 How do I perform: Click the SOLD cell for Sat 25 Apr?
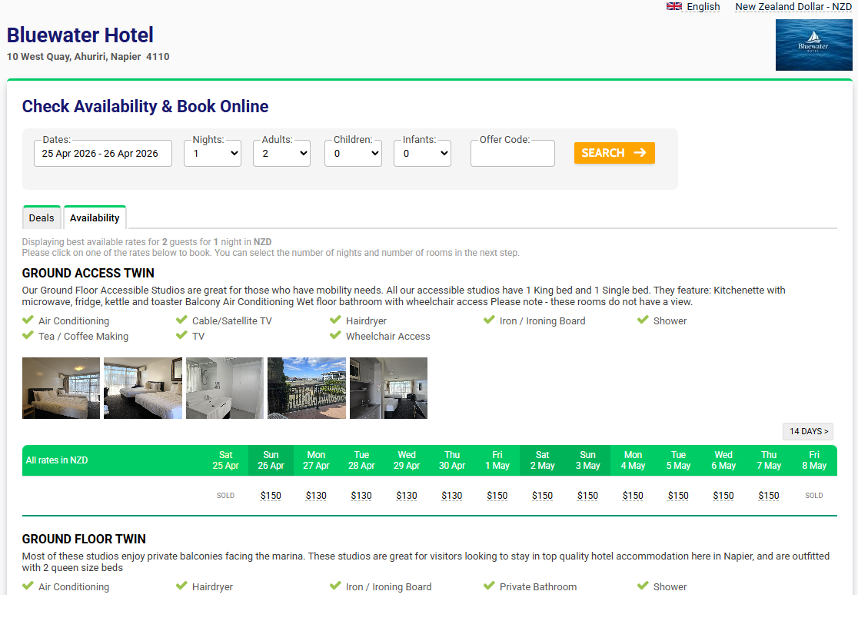click(225, 496)
